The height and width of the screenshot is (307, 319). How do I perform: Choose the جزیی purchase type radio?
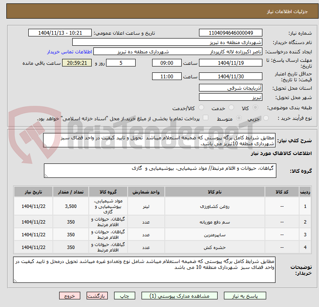[x=266, y=118]
